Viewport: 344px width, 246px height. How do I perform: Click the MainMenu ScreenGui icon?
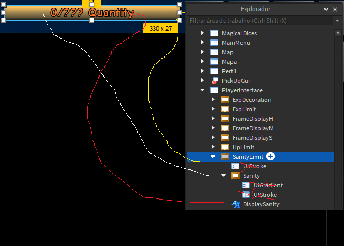click(x=214, y=43)
